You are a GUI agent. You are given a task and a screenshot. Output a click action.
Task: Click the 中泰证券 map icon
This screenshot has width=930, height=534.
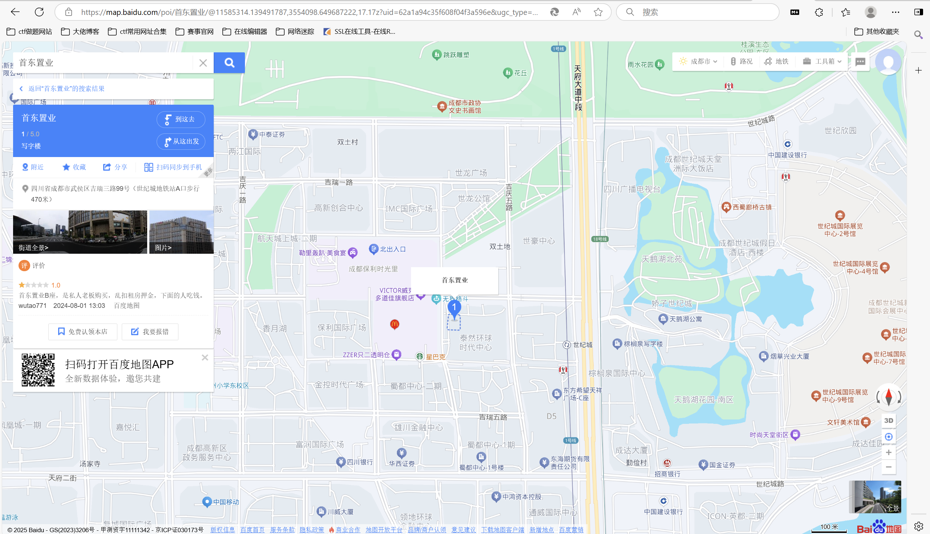click(253, 134)
